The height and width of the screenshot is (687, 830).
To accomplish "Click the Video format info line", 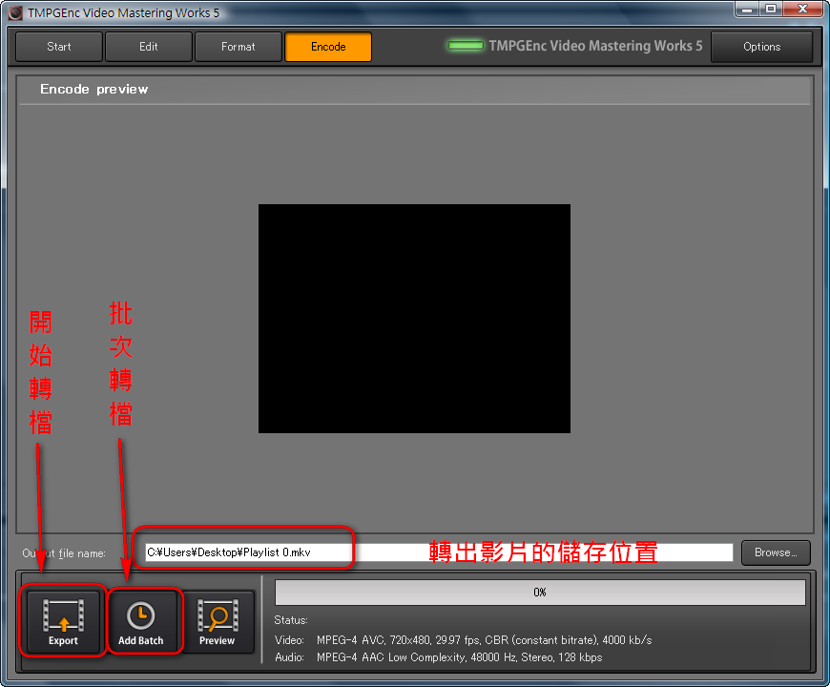I will pyautogui.click(x=463, y=640).
